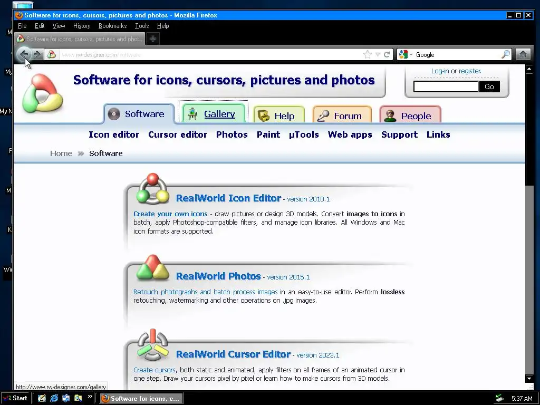Click the register link
540x405 pixels.
coord(470,71)
